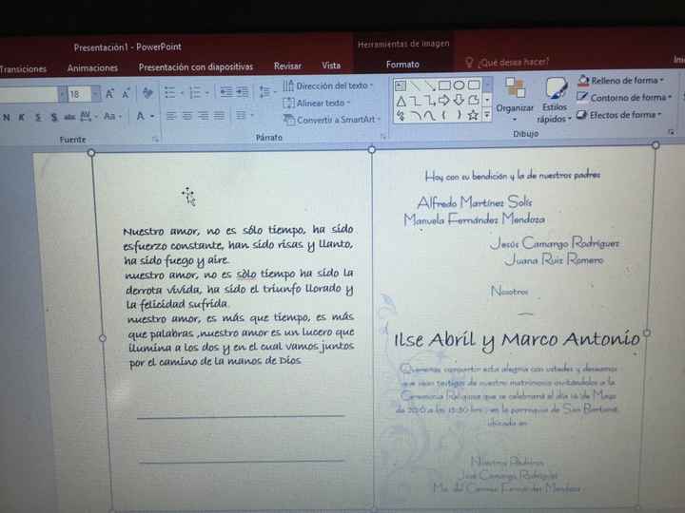Align the text to the right
Image resolution: width=685 pixels, height=513 pixels.
tap(203, 116)
